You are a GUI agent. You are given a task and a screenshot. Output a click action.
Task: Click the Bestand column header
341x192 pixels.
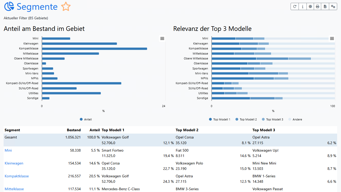74,130
